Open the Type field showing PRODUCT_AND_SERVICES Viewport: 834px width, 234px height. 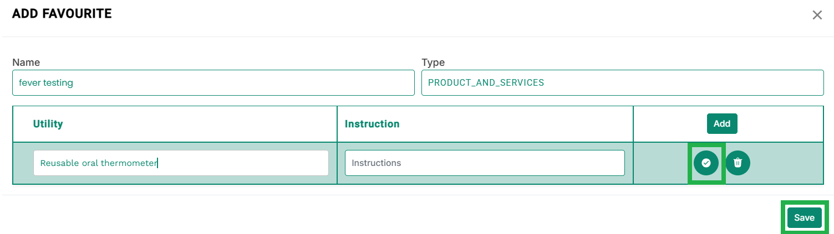coord(622,82)
